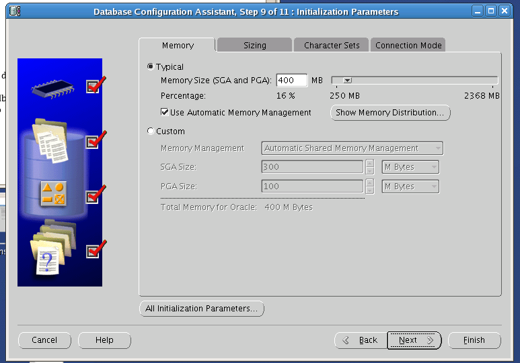The image size is (520, 363).
Task: Click the orange shapes tile on the cylinder
Action: click(53, 194)
